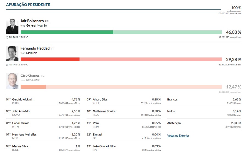Click the second-round icon under Bolsonaro
Image resolution: width=244 pixels, height=153 pixels.
pos(7,37)
